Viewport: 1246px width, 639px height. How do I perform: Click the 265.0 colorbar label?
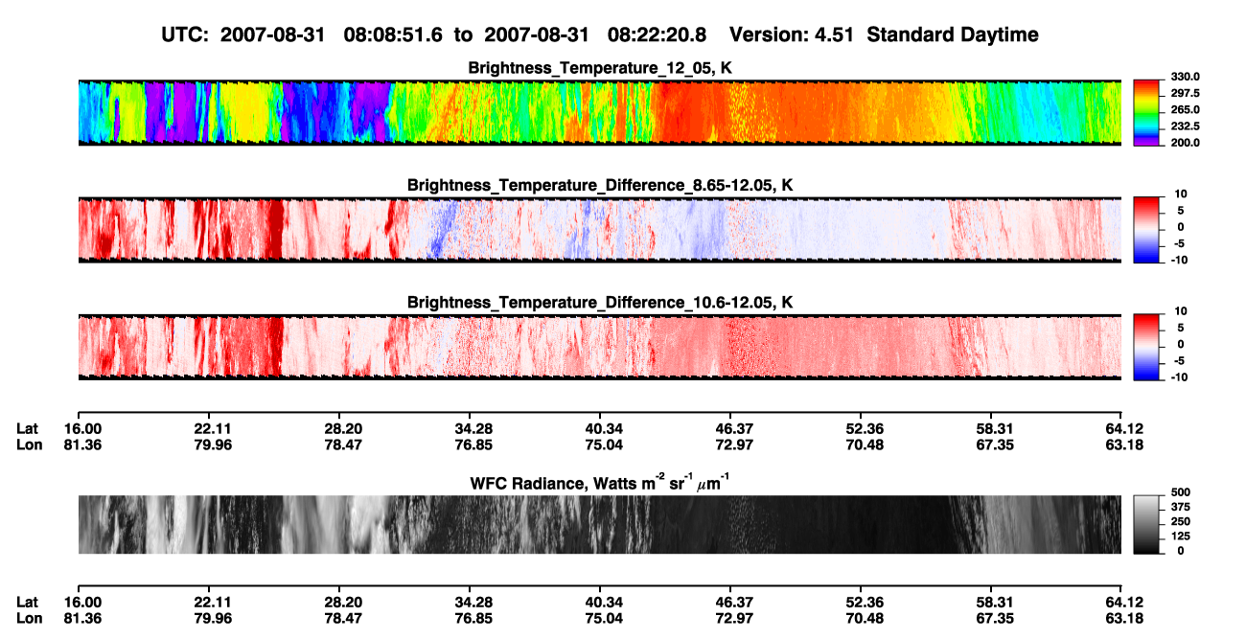coord(1185,109)
